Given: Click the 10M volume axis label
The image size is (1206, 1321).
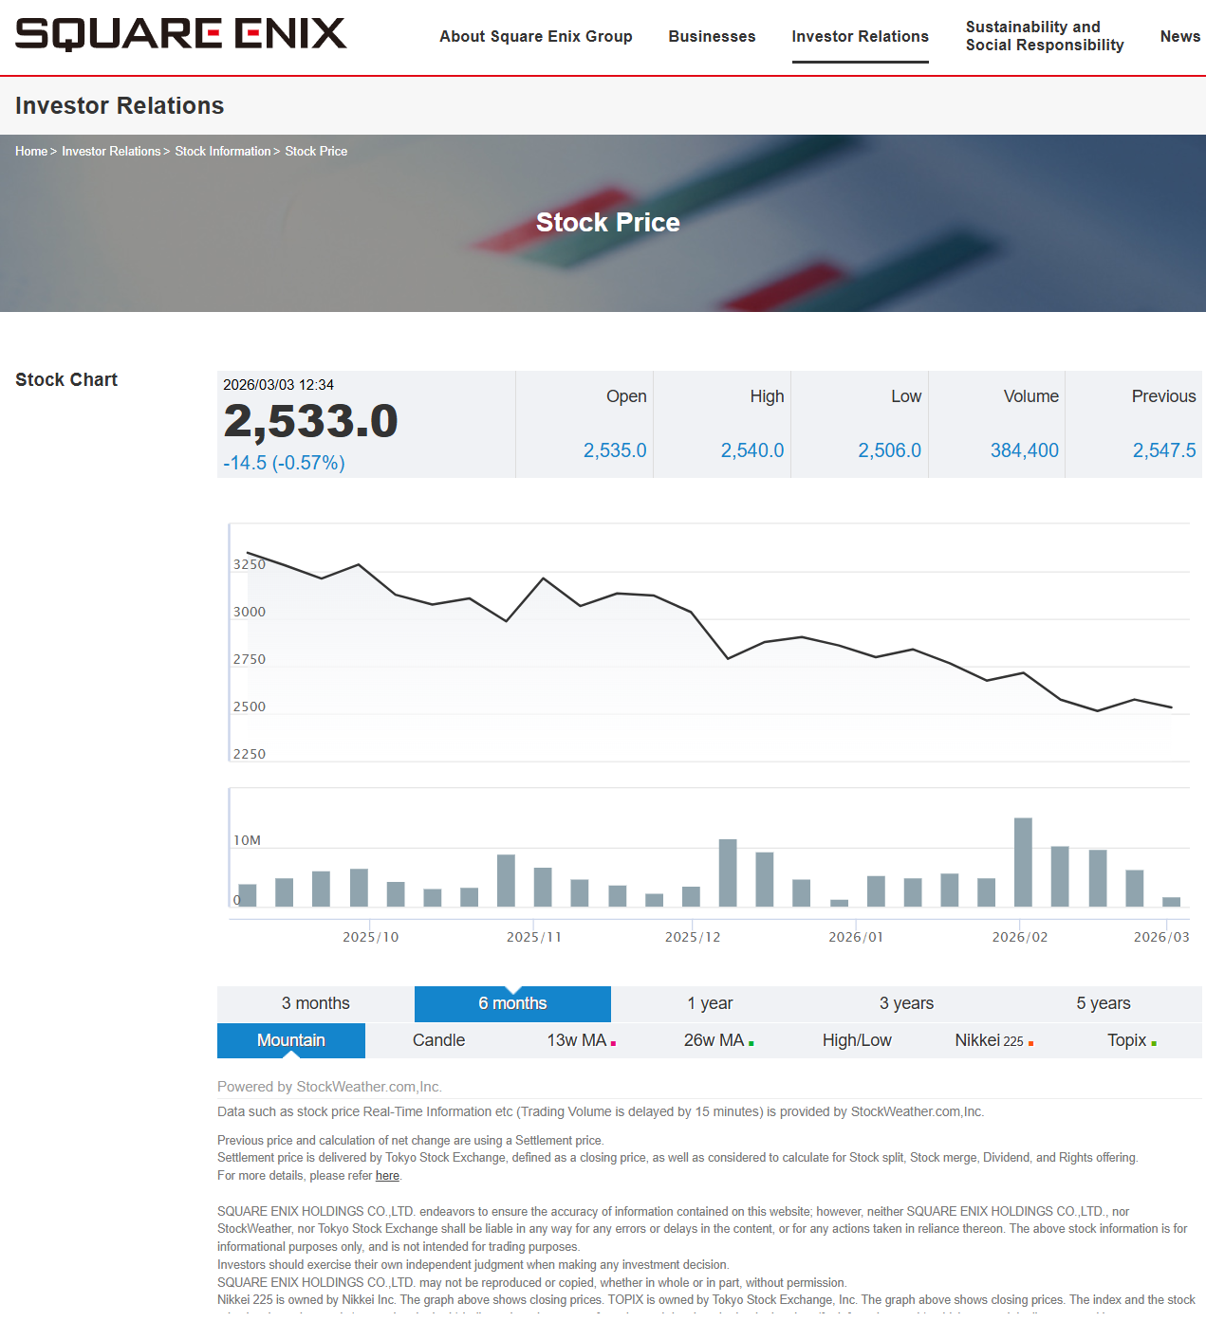Looking at the screenshot, I should click(x=247, y=840).
